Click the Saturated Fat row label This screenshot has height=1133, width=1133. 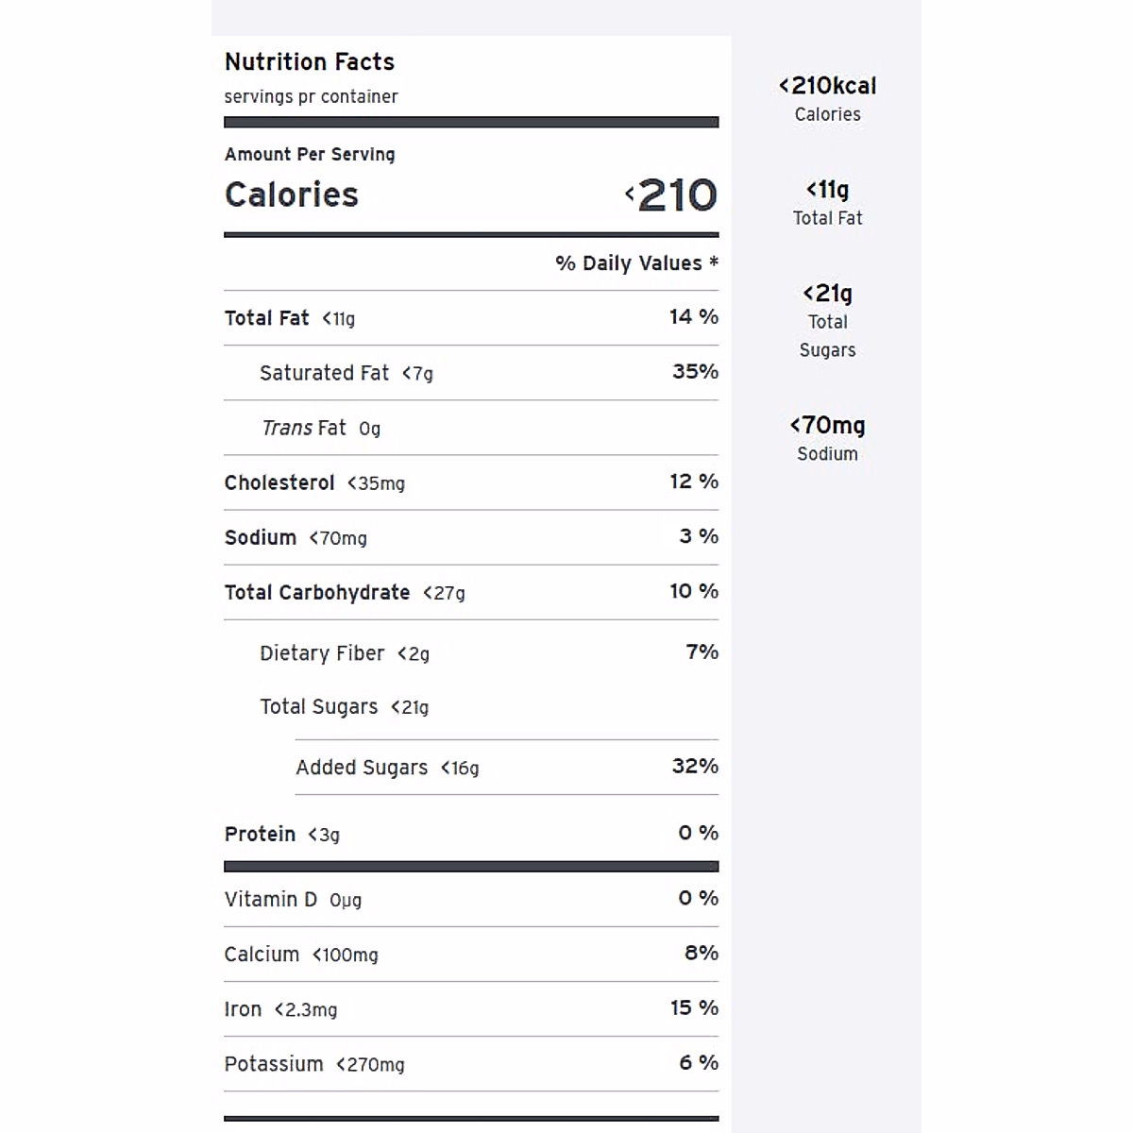[324, 373]
